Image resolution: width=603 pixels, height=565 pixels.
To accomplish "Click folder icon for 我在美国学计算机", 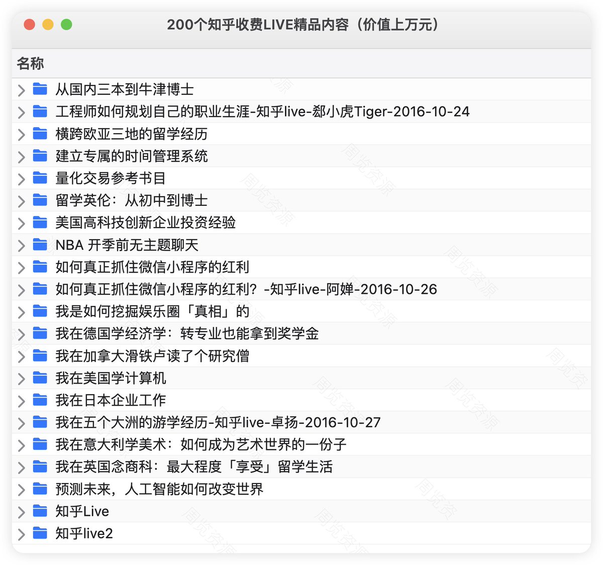I will pyautogui.click(x=40, y=378).
